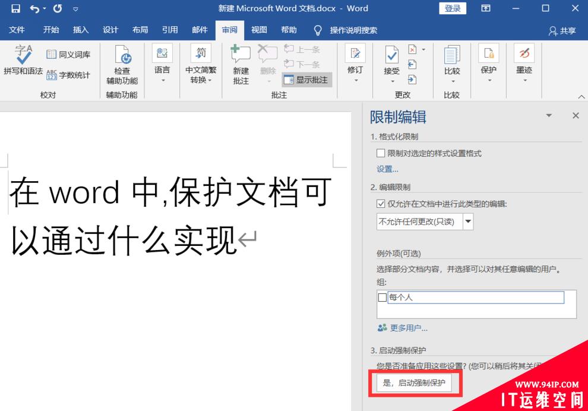
Task: Open the reject change dropdown arrow
Action: (423, 49)
